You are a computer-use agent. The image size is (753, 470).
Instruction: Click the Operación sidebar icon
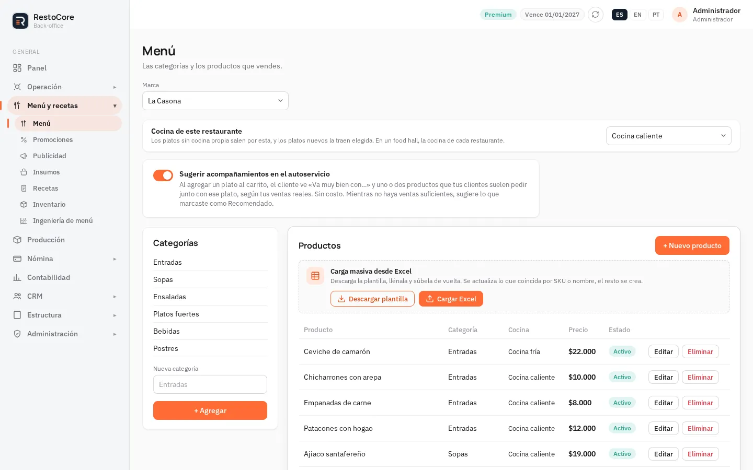[17, 87]
